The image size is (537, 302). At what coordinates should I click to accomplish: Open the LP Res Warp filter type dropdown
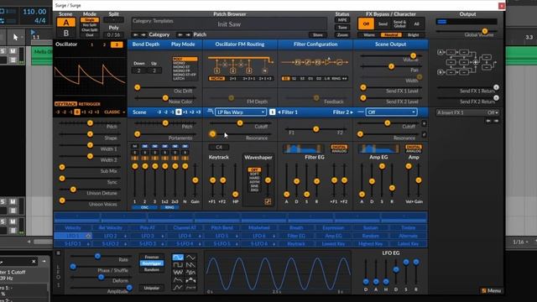(241, 112)
